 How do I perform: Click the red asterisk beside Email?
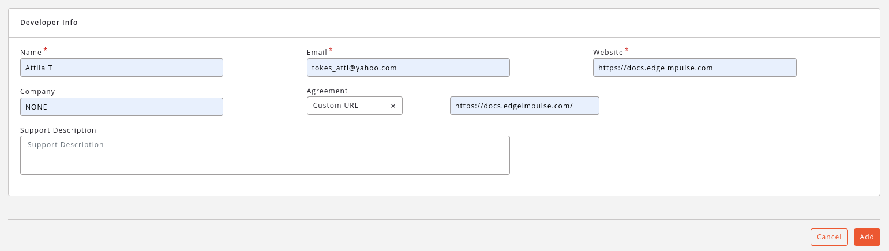pyautogui.click(x=331, y=50)
